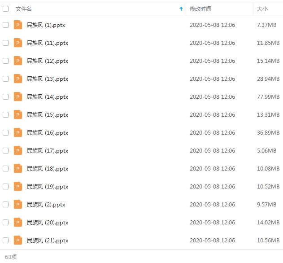Select the 民族风 (16).pptx checkbox
This screenshot has width=283, height=263.
5,132
